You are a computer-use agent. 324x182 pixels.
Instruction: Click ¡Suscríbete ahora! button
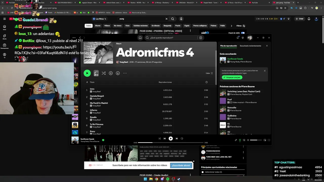click(181, 165)
